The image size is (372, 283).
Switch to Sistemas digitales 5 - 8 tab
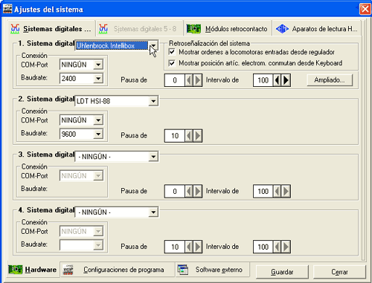(139, 29)
